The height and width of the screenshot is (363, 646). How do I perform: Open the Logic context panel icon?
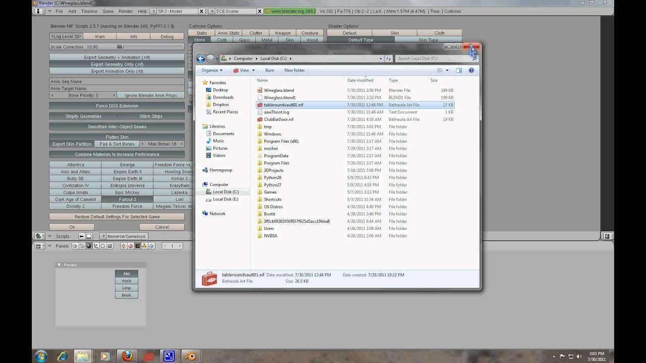[75, 246]
